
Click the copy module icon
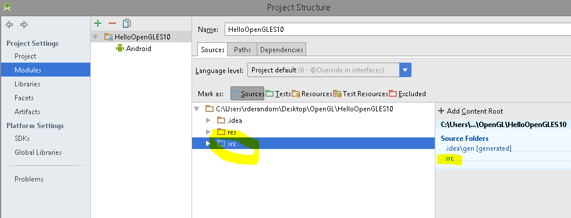[126, 23]
